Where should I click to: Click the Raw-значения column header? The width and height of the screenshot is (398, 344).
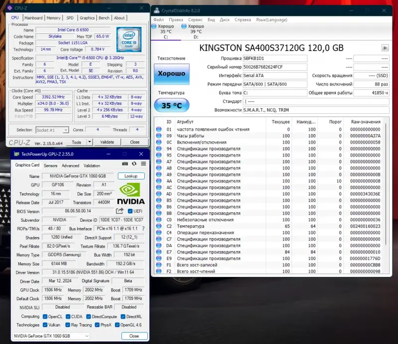pos(366,122)
